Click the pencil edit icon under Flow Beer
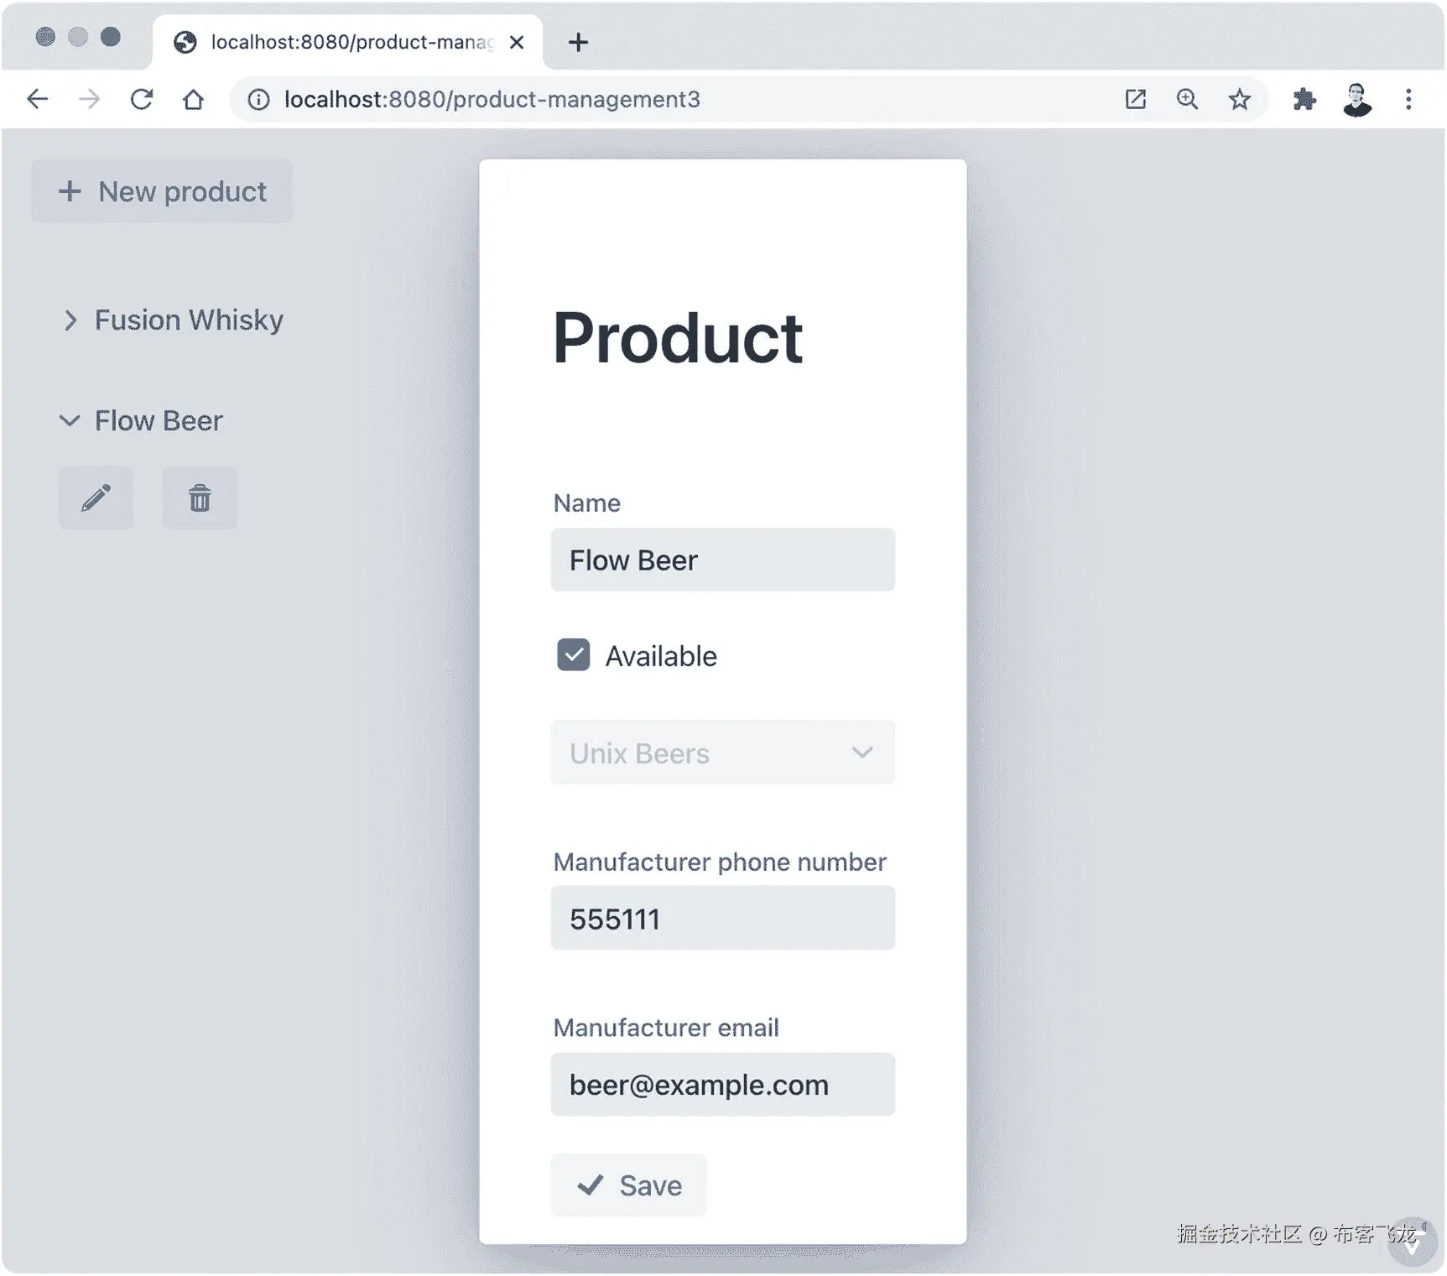Screen dimensions: 1447x1276 point(96,498)
